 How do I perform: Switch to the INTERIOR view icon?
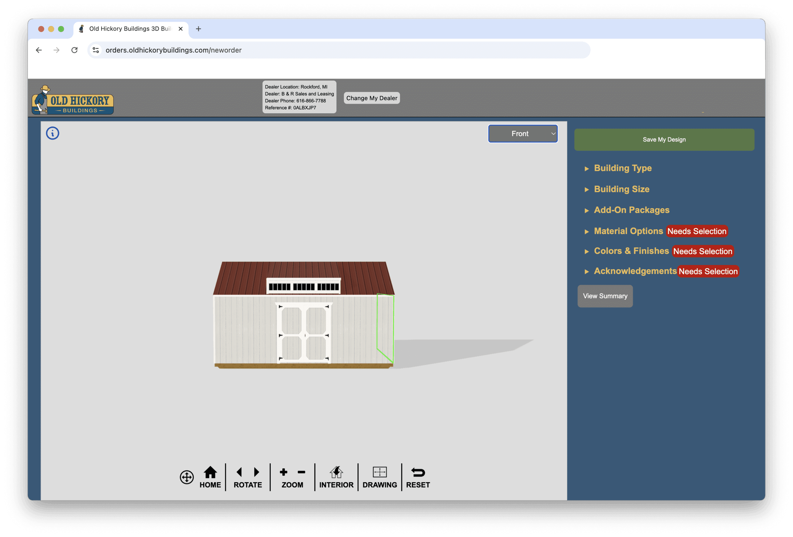click(x=336, y=473)
